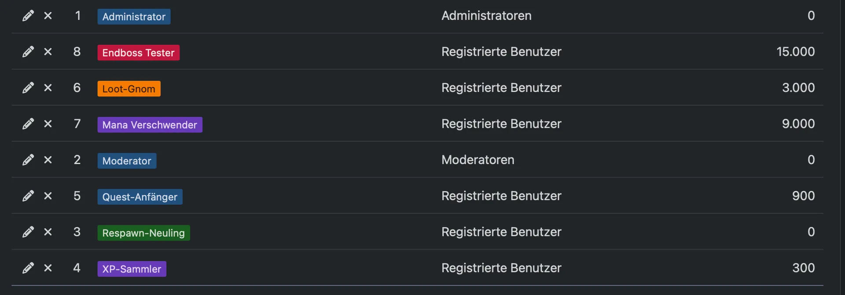Edit the Endboss Tester rank
Image resolution: width=845 pixels, height=295 pixels.
point(28,52)
